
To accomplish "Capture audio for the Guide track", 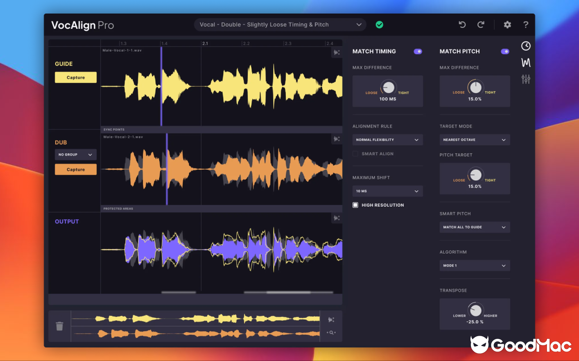I will [76, 77].
